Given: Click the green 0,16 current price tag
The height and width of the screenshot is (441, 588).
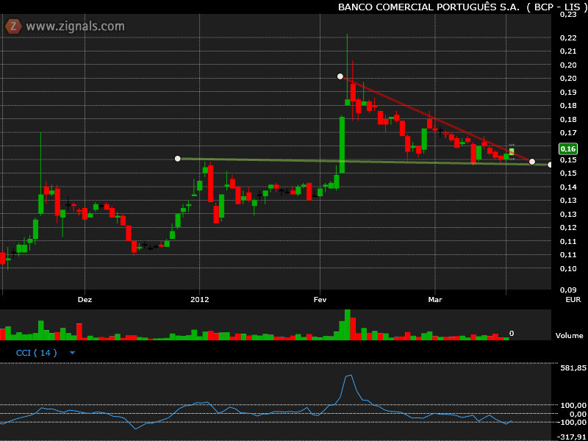Looking at the screenshot, I should click(567, 149).
